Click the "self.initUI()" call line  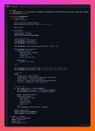click(19, 28)
